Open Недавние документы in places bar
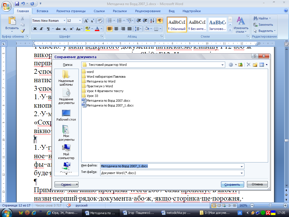 coord(66,97)
